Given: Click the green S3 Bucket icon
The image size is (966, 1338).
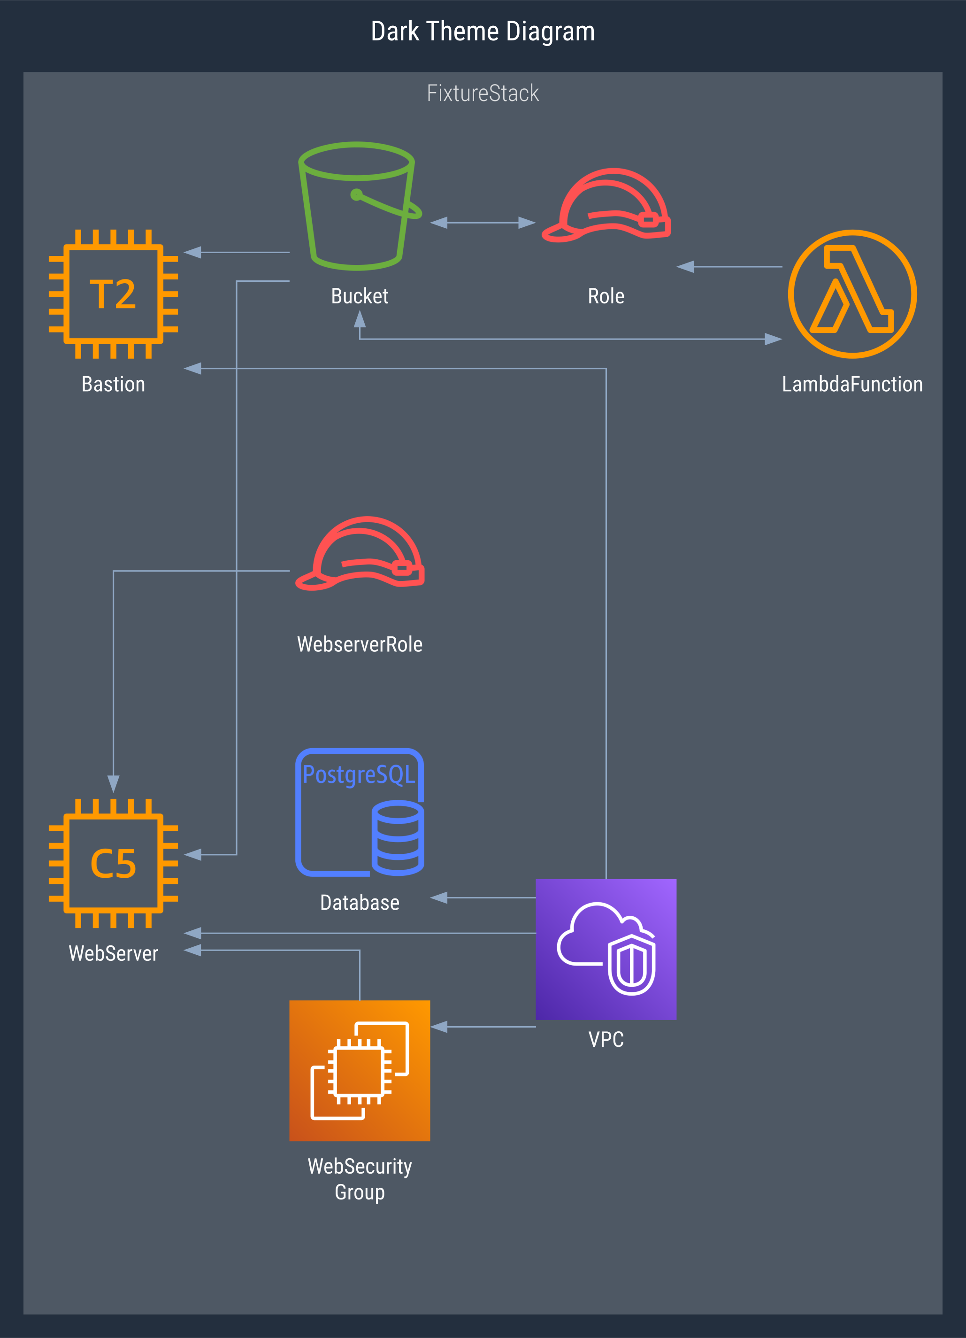Looking at the screenshot, I should [360, 206].
